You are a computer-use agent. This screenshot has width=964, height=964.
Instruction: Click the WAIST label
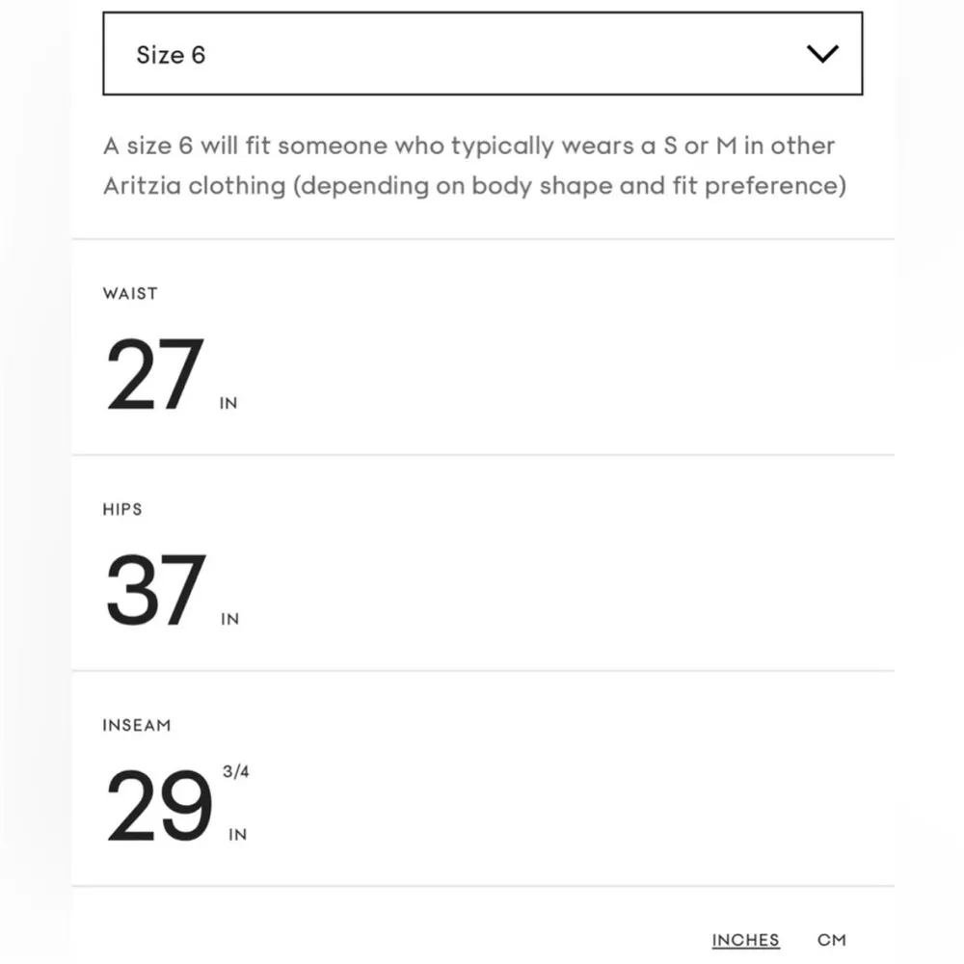[x=130, y=293]
